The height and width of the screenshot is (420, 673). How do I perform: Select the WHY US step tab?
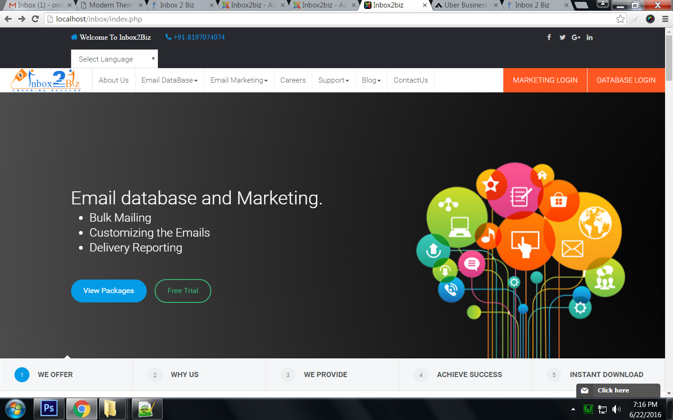185,375
